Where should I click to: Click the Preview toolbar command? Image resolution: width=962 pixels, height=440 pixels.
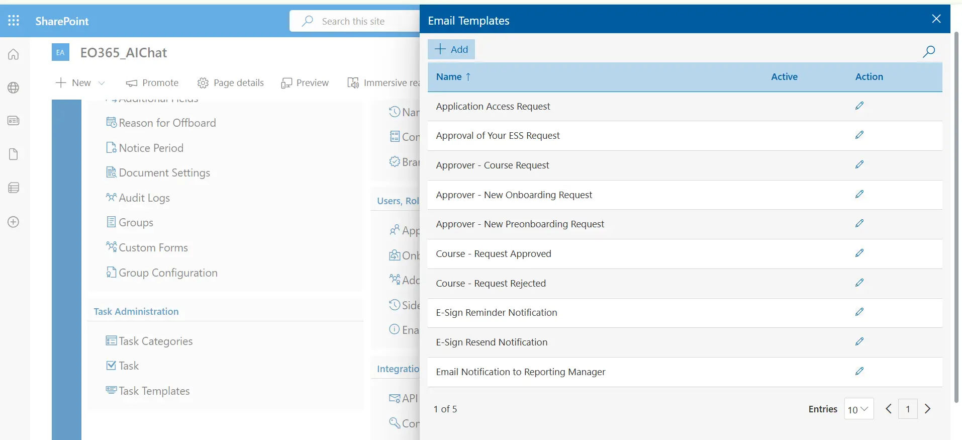point(305,83)
